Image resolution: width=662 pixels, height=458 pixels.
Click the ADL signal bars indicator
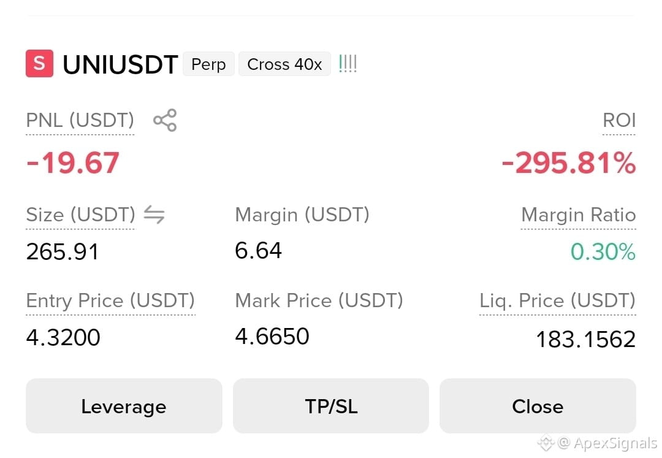point(348,64)
